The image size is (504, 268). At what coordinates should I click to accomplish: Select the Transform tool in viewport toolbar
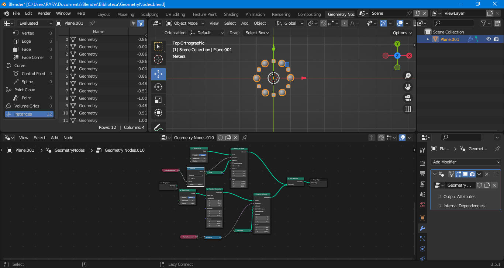[x=158, y=113]
